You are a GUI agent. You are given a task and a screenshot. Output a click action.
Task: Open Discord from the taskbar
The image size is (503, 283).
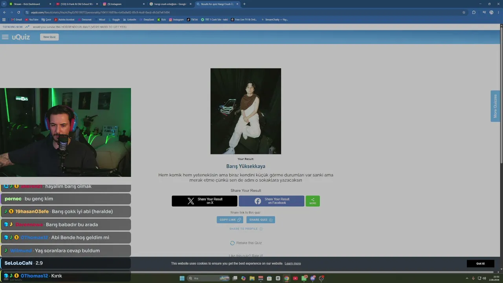(313, 278)
